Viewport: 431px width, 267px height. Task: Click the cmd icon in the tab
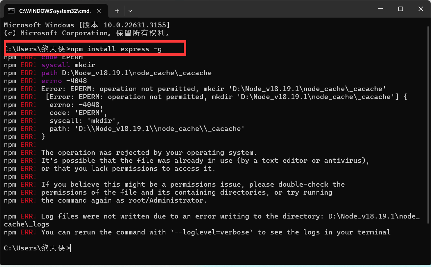click(11, 11)
